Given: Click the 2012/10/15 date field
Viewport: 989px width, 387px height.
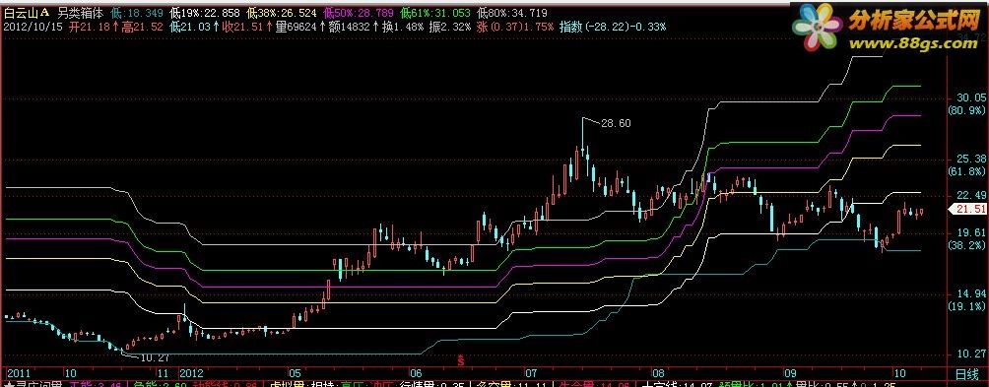Looking at the screenshot, I should 32,27.
